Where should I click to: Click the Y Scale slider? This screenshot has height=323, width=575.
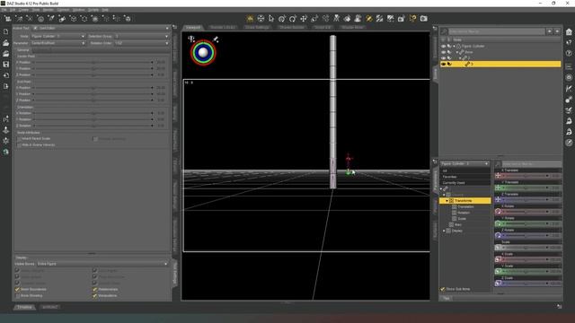(526, 271)
